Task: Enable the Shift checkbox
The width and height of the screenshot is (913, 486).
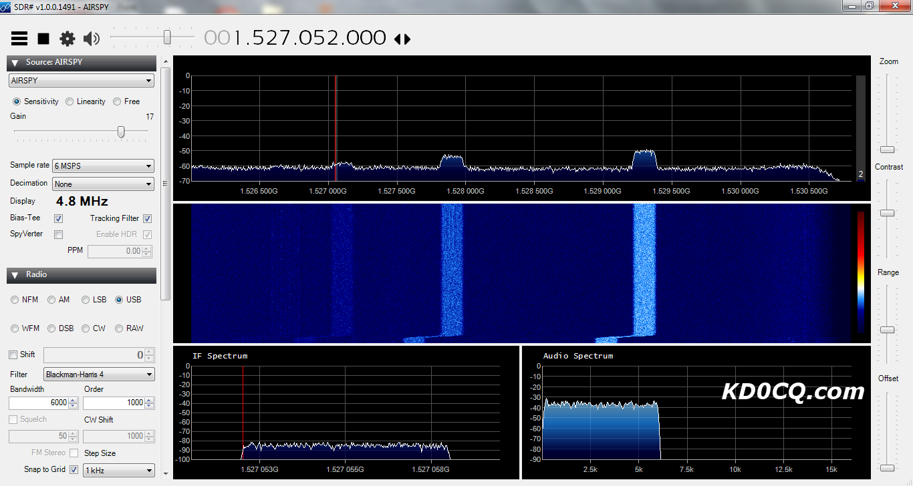Action: (13, 354)
